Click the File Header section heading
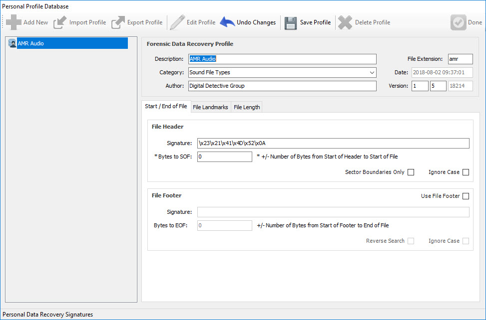Screen dimensions: 486x320 coord(167,127)
